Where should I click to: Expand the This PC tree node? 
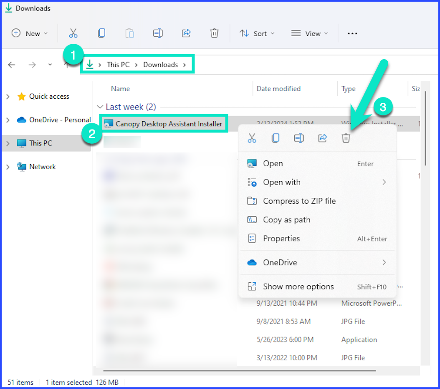(x=8, y=143)
